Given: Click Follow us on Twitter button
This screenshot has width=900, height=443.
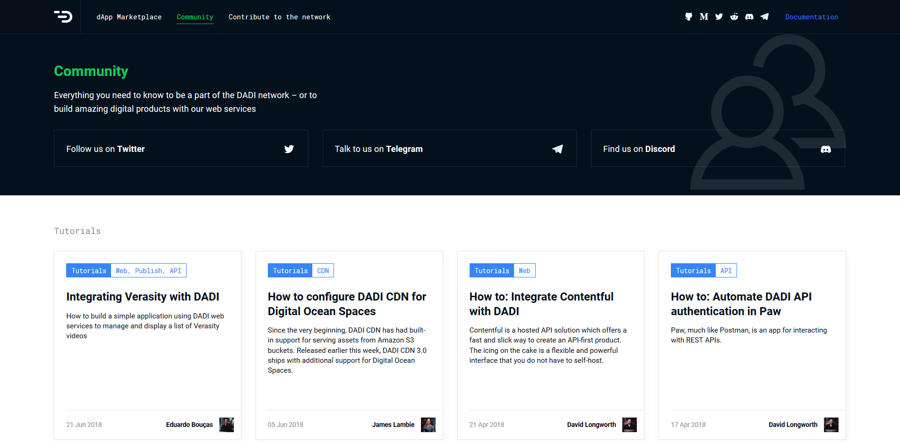Looking at the screenshot, I should coord(181,149).
